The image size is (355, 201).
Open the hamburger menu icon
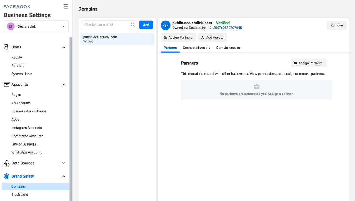click(66, 6)
